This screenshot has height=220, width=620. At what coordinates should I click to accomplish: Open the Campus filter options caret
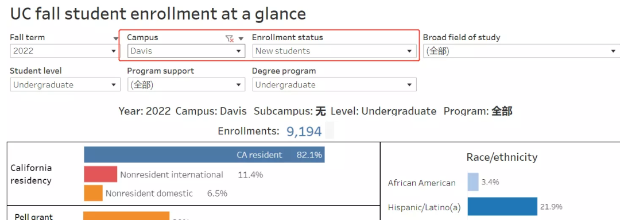point(241,38)
